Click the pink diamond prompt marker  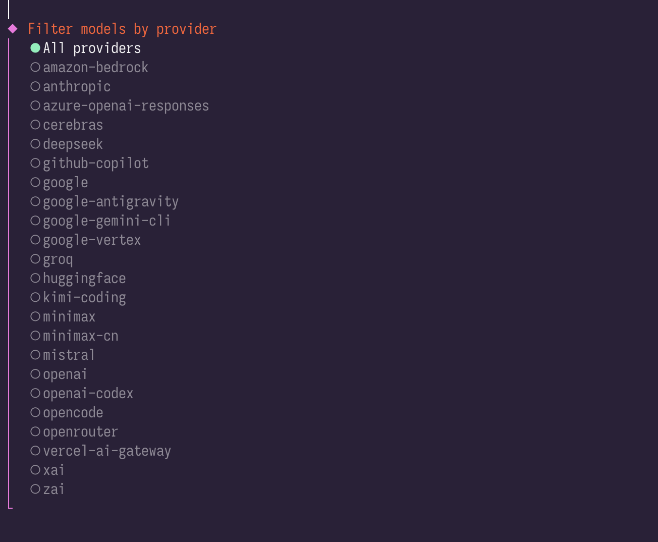[x=13, y=29]
